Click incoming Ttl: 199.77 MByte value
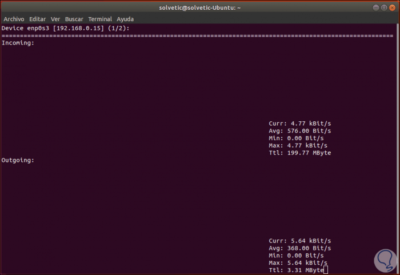Image resolution: width=400 pixels, height=275 pixels. point(300,153)
